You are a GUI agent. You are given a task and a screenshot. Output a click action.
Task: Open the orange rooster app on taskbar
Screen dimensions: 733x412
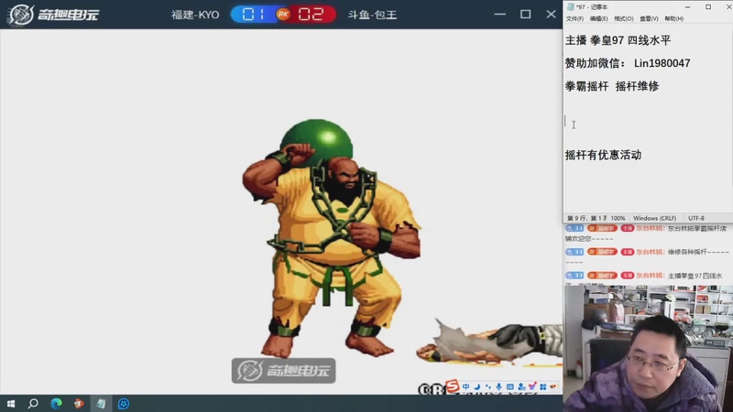79,404
